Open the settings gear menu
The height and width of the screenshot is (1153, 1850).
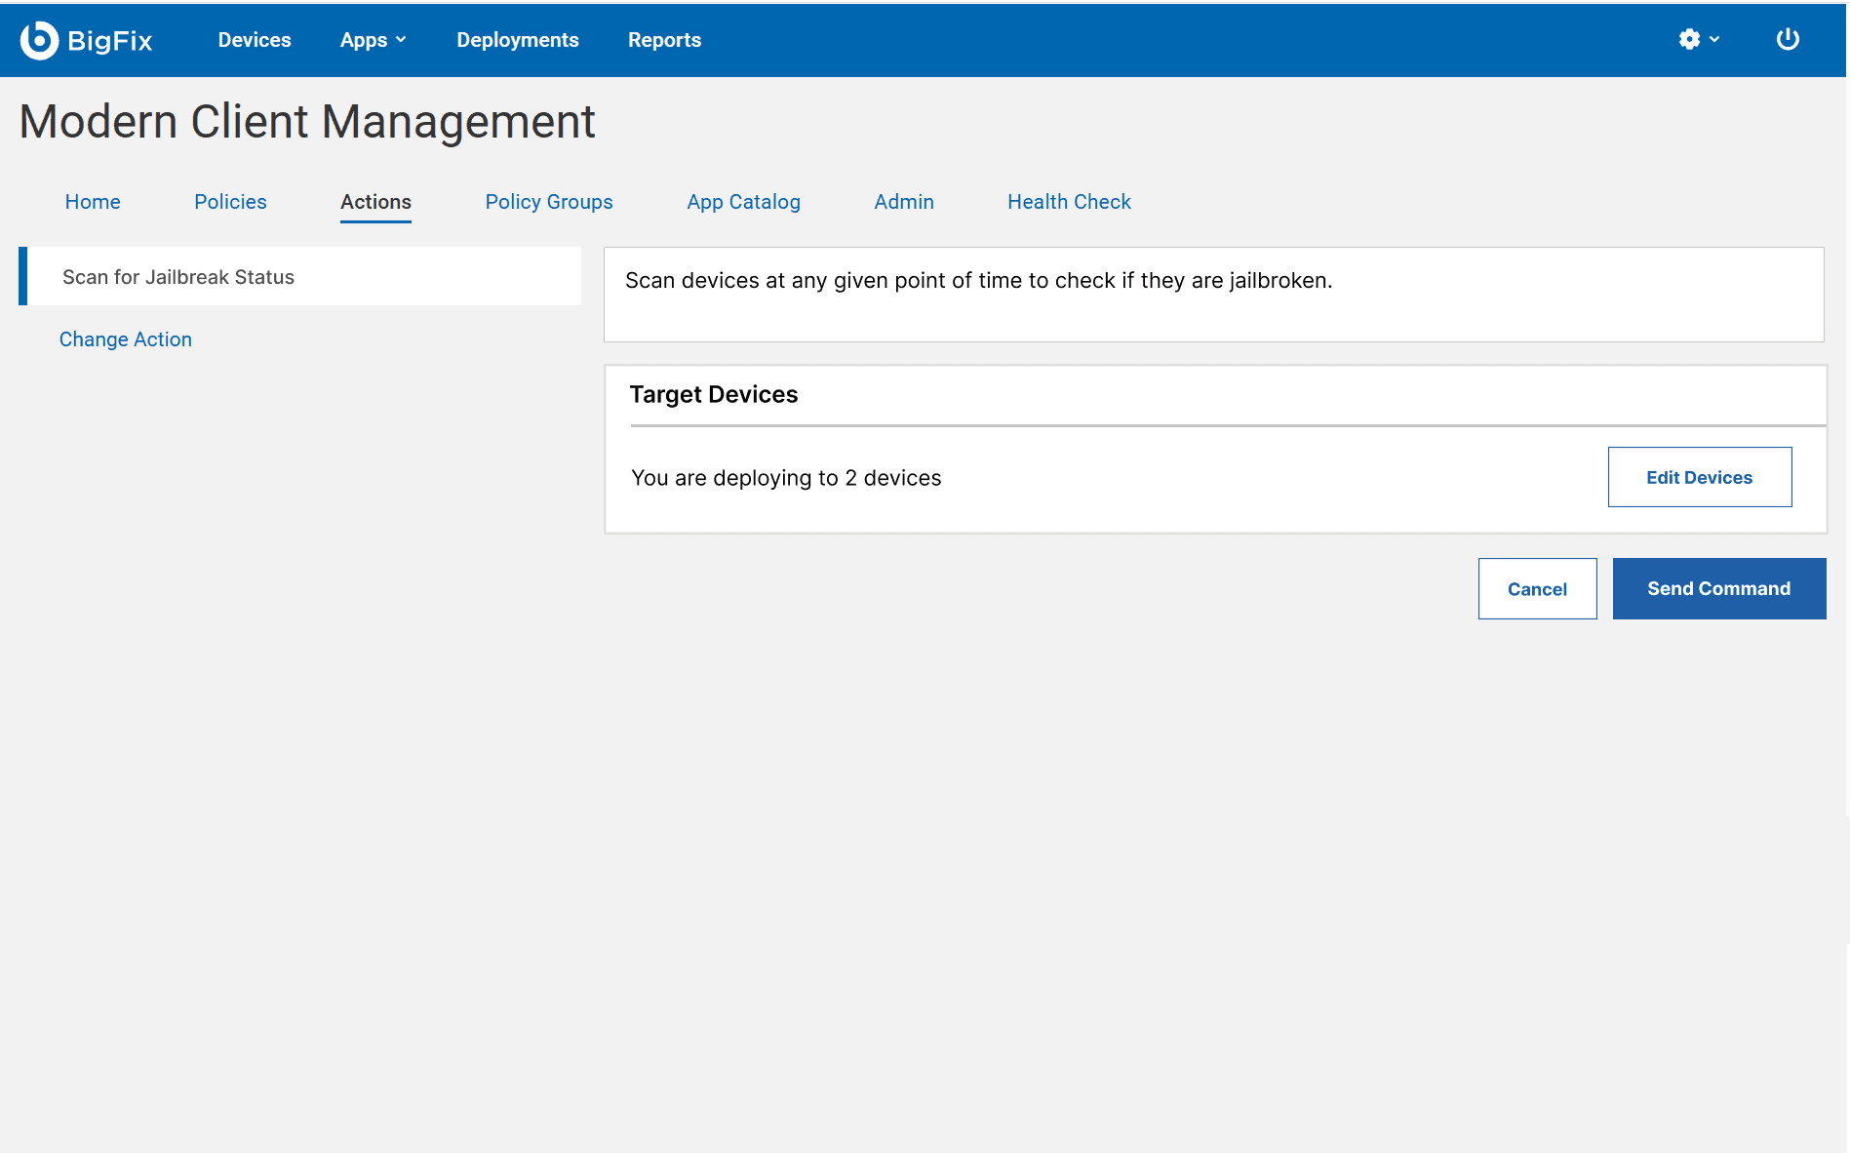1699,39
